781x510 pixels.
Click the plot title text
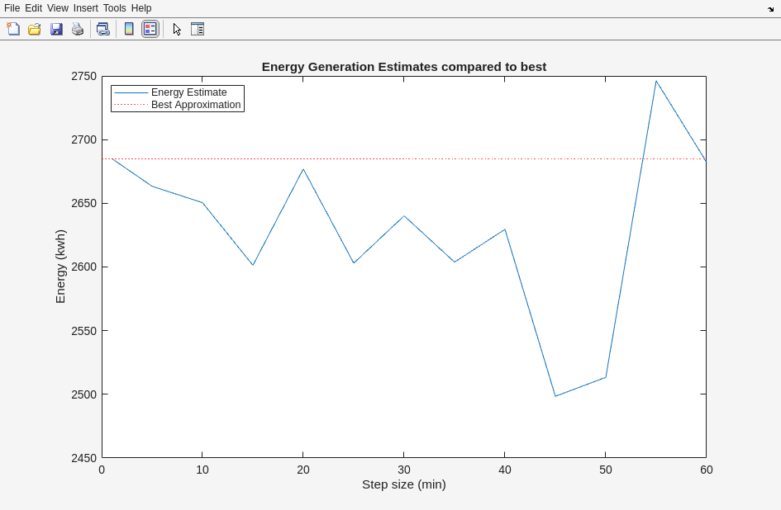(403, 67)
